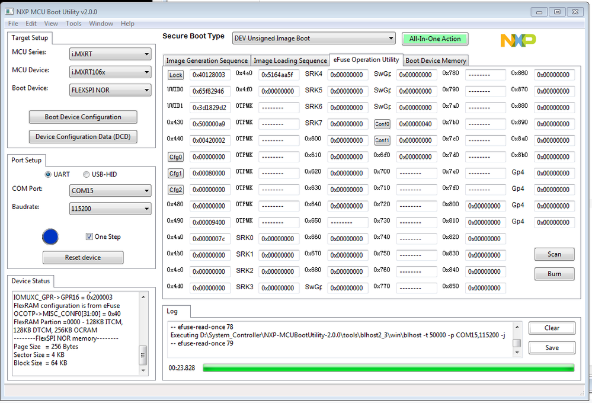Click the Conf0 fuse button
592x403 pixels.
[382, 124]
